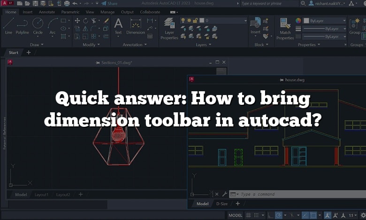Open the Text annotation tool
The image size is (366, 220).
click(x=118, y=26)
